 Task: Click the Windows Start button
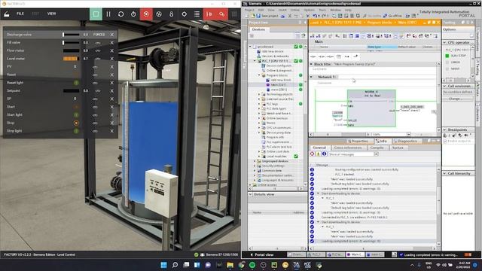point(164,265)
